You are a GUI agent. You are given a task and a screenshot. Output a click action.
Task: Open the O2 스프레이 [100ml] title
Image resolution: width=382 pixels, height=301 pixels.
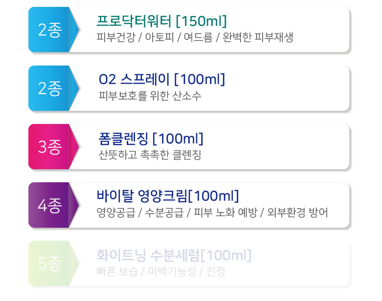pos(161,79)
